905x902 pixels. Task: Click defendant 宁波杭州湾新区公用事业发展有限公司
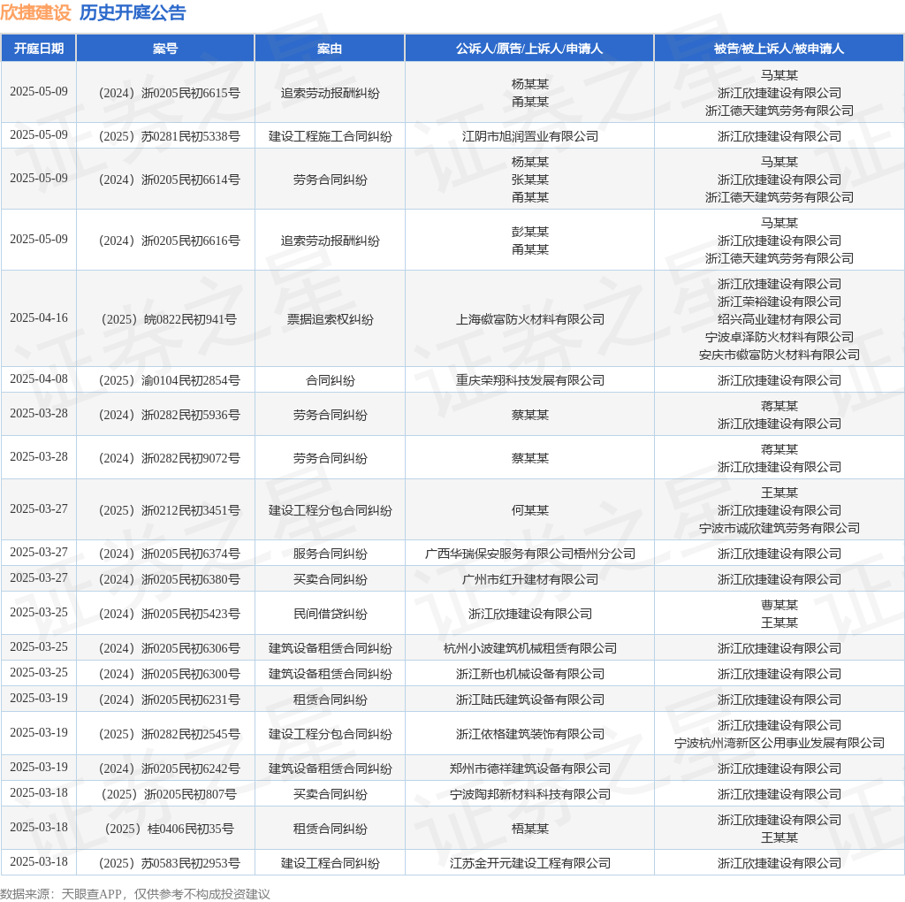pyautogui.click(x=780, y=743)
